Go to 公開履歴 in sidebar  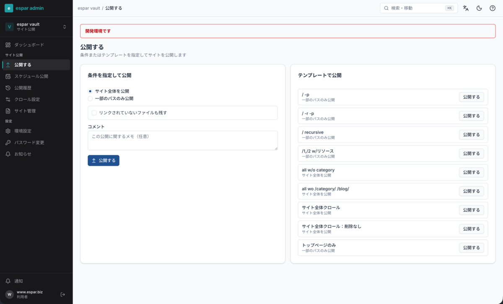tap(36, 88)
